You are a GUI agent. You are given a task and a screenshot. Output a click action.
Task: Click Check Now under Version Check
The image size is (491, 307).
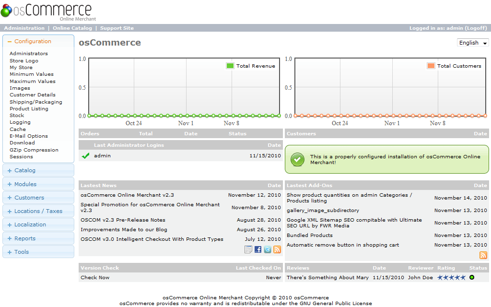[x=95, y=278]
